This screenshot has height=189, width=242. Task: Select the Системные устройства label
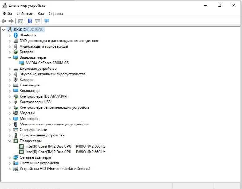(39, 163)
